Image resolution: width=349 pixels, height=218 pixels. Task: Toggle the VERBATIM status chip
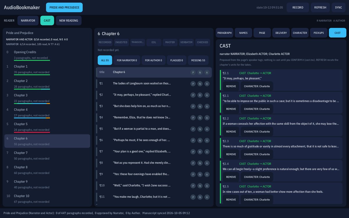186,42
